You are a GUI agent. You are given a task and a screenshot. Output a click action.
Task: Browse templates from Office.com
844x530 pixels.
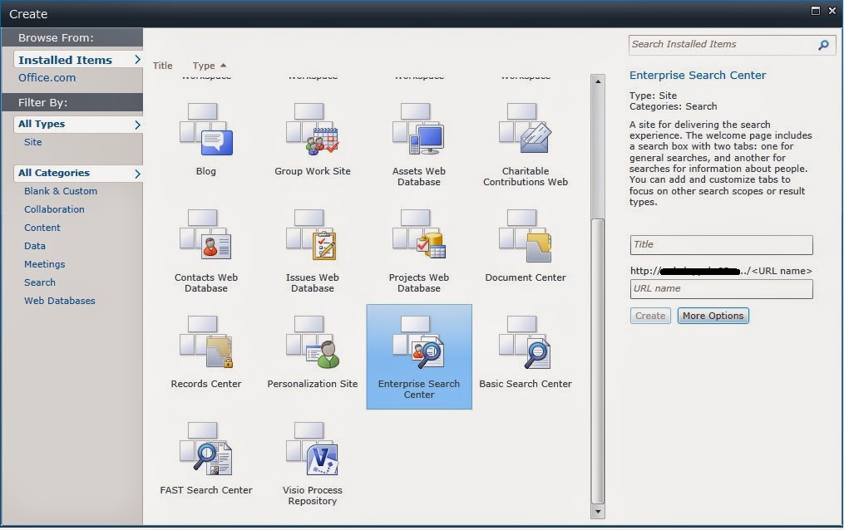pyautogui.click(x=47, y=77)
